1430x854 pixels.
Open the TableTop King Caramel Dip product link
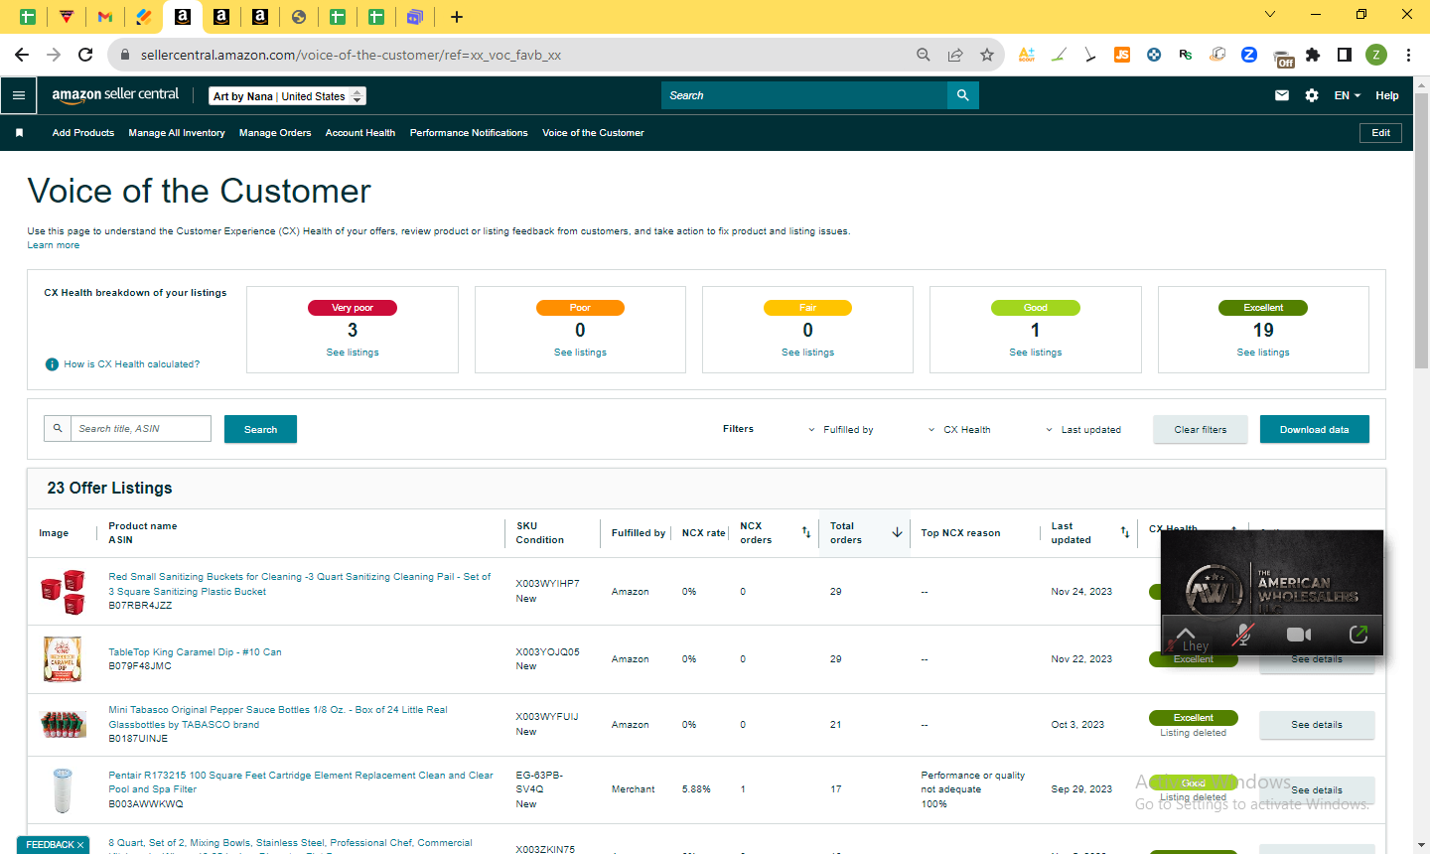point(195,652)
